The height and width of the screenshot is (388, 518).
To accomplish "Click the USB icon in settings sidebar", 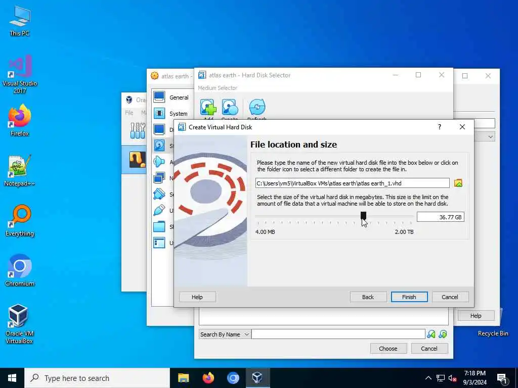I will click(159, 210).
